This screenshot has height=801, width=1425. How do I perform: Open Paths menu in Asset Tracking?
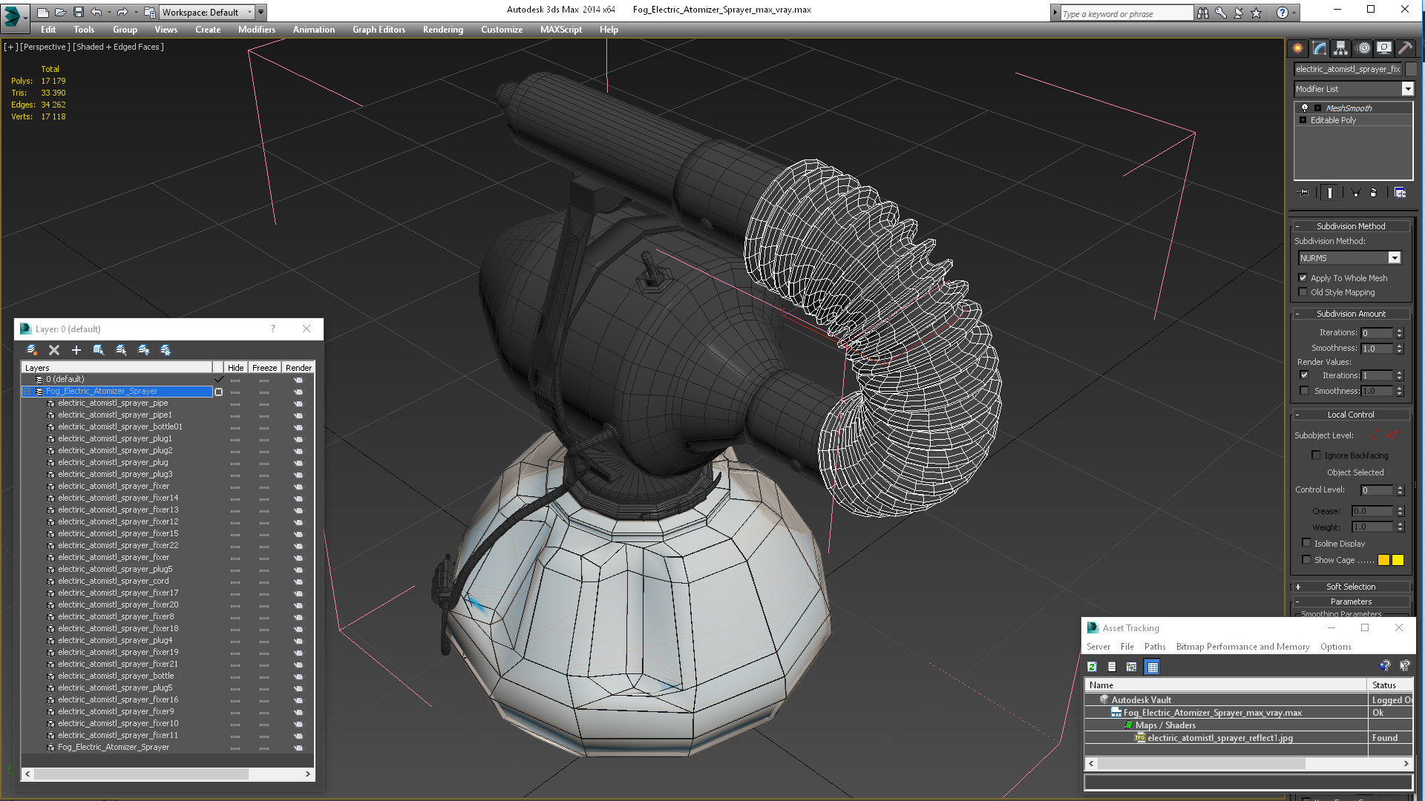pyautogui.click(x=1154, y=647)
